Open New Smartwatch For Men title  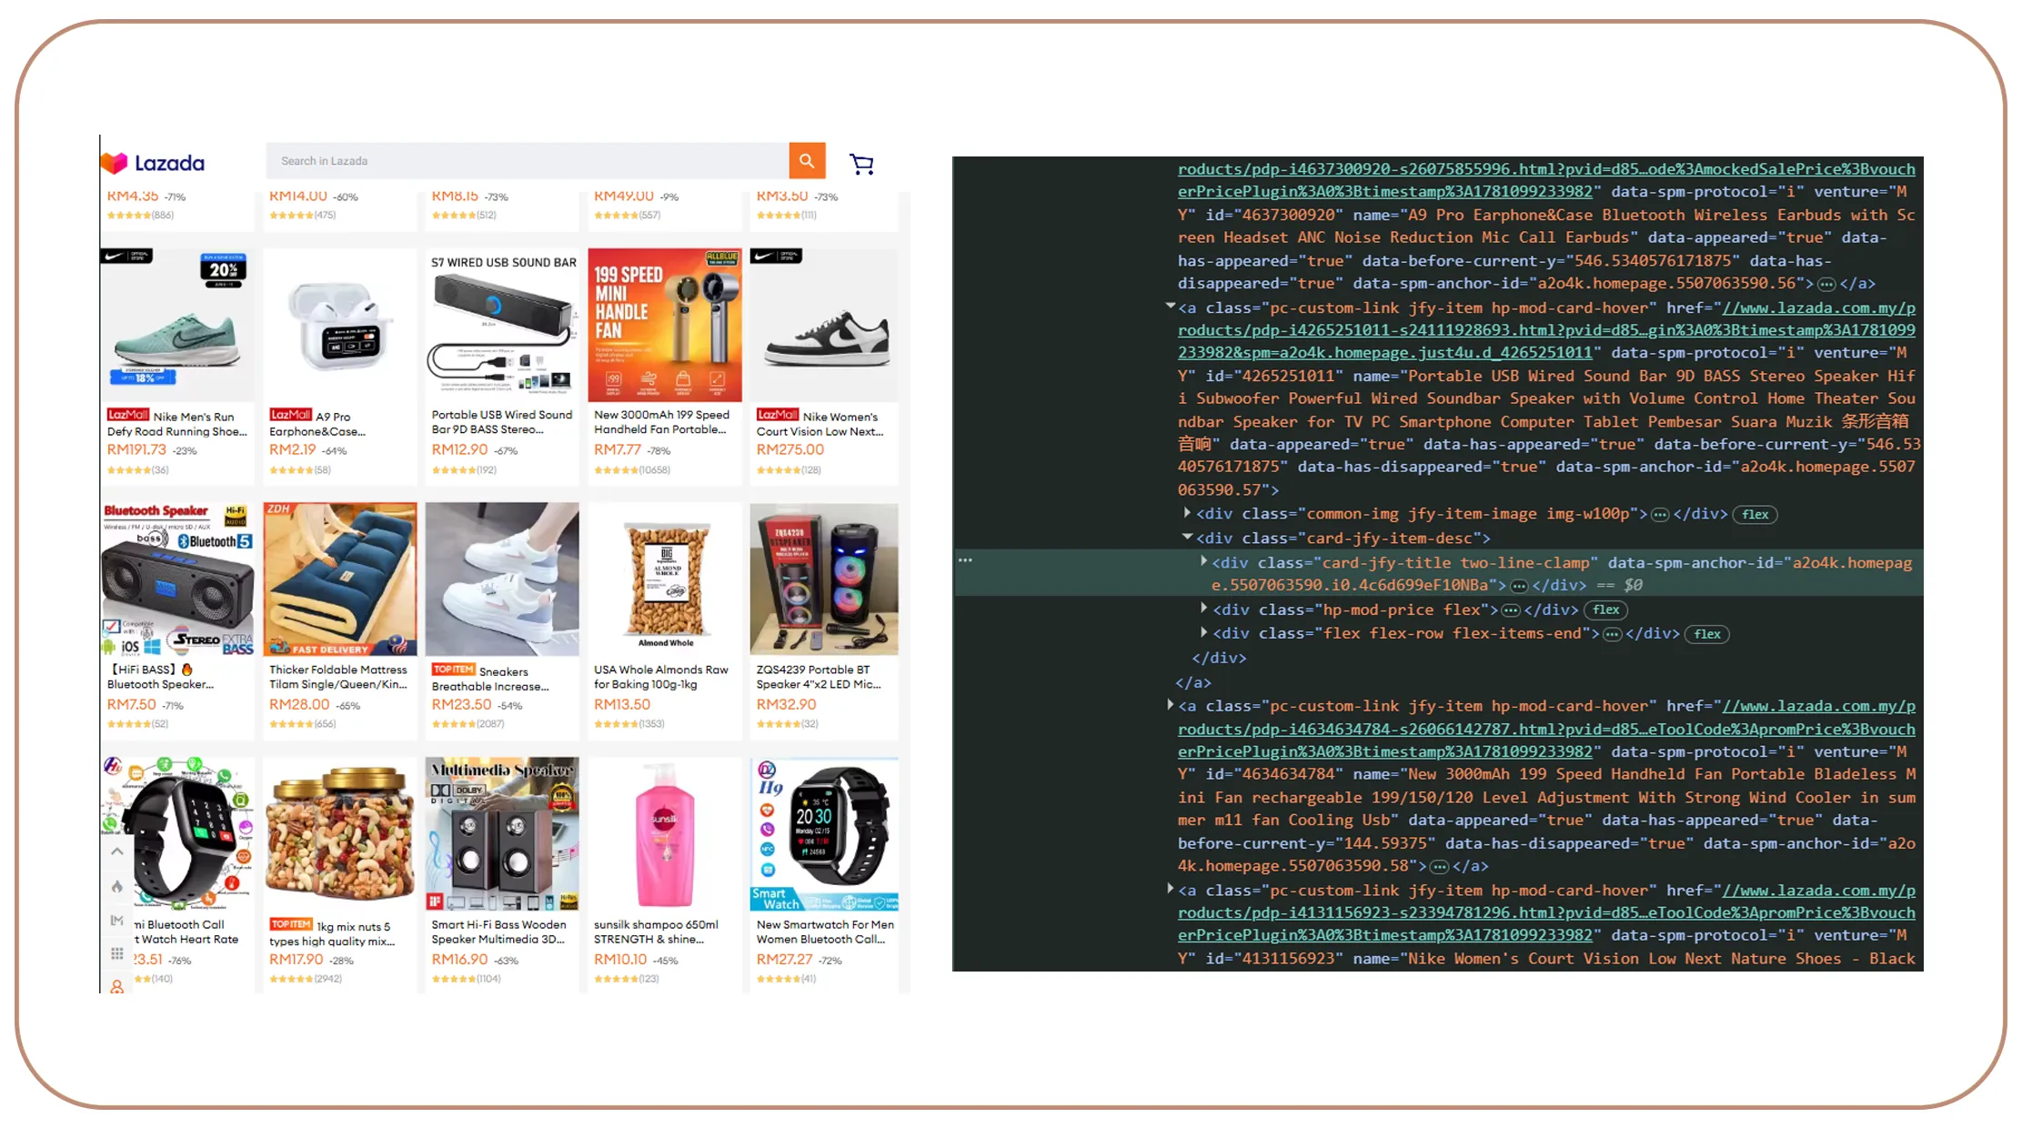click(x=825, y=932)
